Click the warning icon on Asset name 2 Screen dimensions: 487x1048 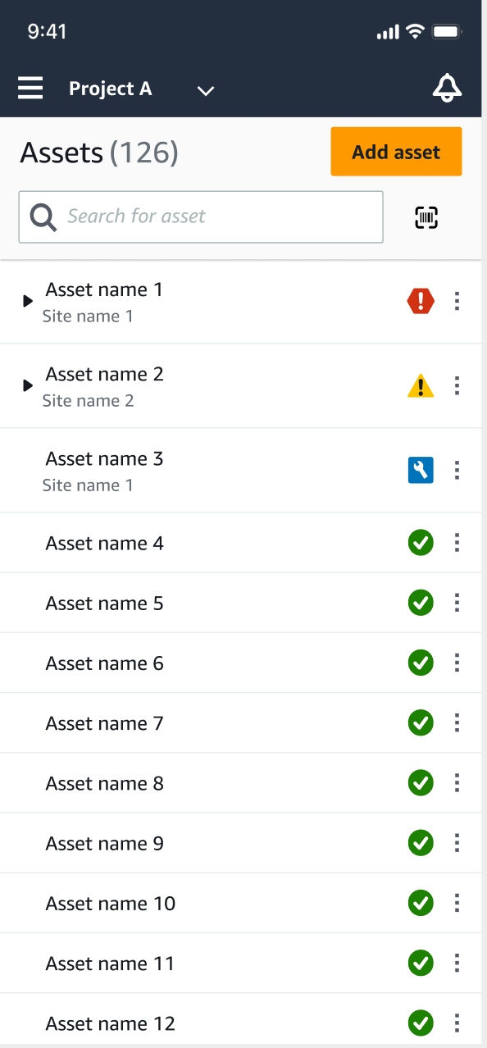coord(421,385)
